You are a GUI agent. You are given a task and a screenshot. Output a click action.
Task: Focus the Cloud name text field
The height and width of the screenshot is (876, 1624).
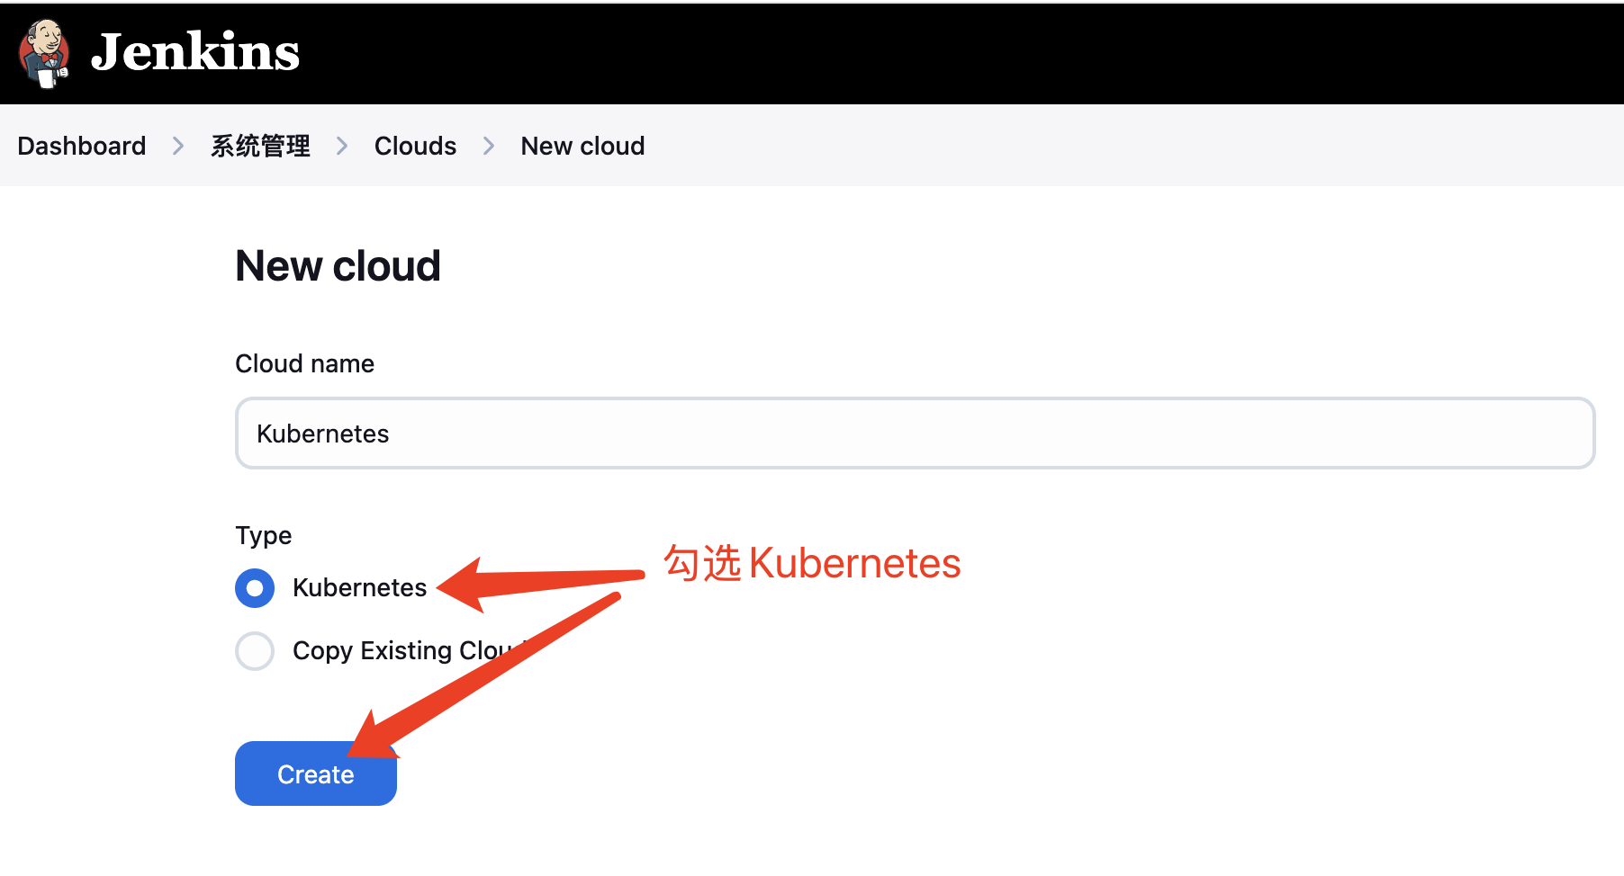point(915,434)
